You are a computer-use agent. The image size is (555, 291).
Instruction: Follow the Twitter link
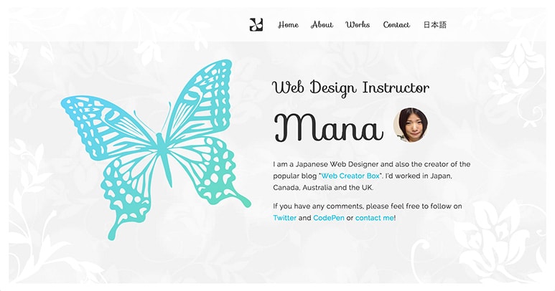point(284,218)
